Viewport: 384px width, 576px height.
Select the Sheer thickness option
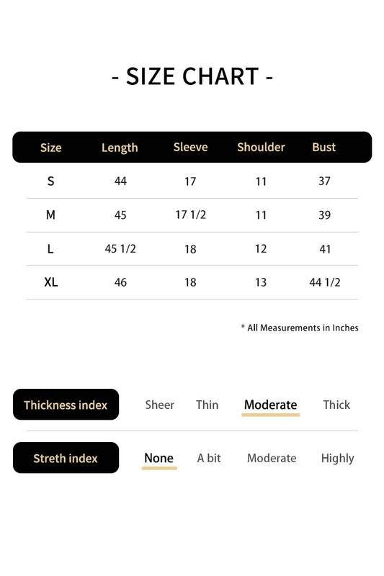click(x=159, y=405)
